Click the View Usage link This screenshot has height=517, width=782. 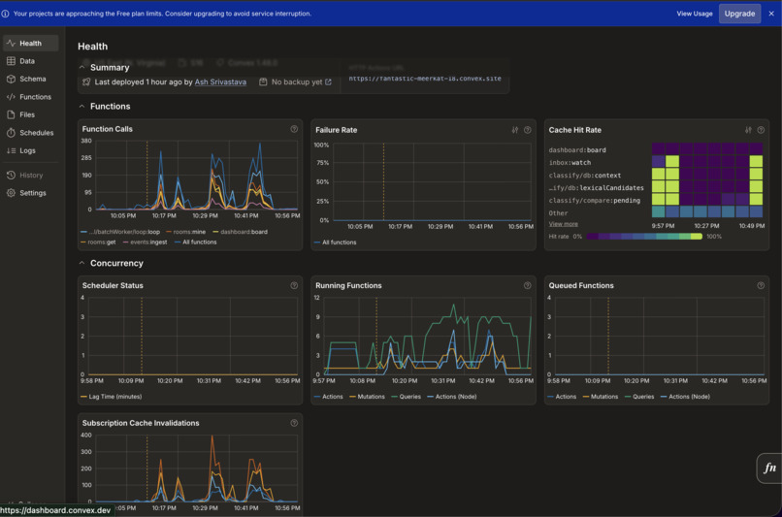(x=695, y=14)
